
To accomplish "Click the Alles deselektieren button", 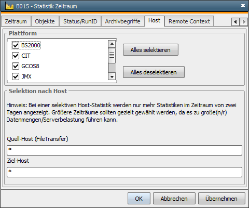I will (x=154, y=72).
